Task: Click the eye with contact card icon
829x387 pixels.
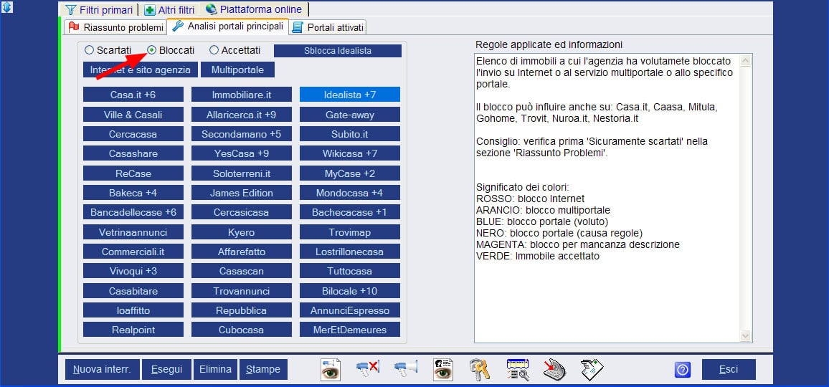Action: point(442,369)
